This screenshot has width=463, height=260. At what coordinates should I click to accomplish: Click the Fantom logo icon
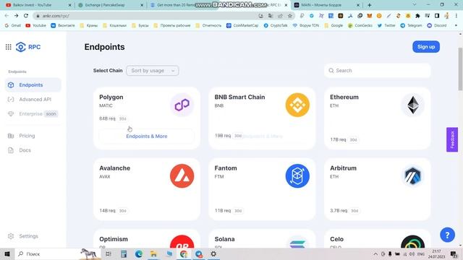297,176
